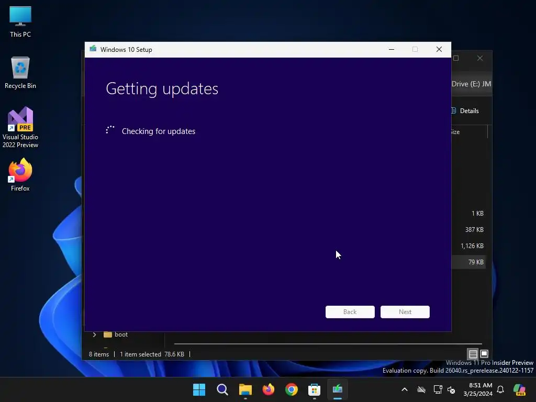
Task: Open network status tray icon
Action: [x=438, y=389]
